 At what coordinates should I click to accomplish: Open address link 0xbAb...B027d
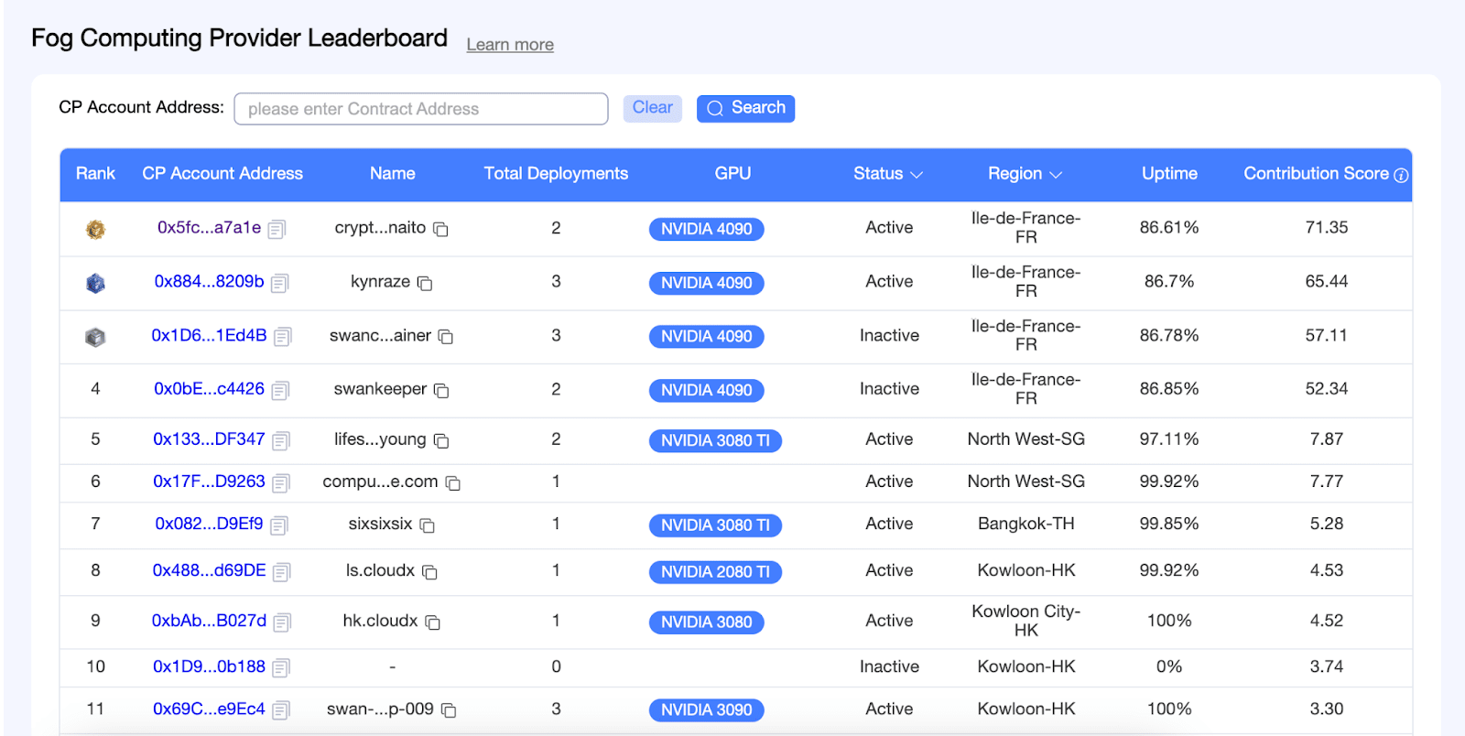pos(209,621)
